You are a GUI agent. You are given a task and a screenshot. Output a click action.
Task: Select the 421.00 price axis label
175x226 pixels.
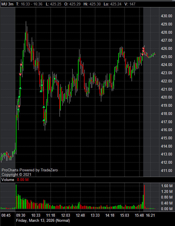point(166,89)
